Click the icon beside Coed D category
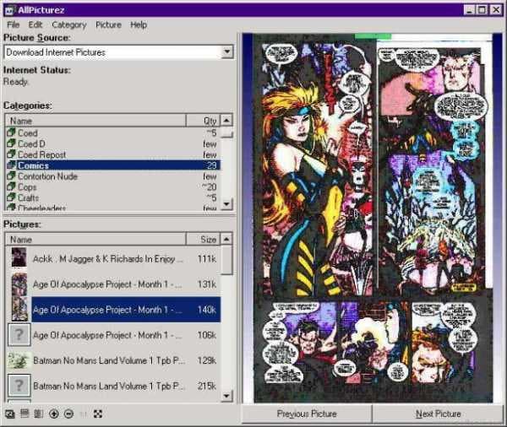 coord(11,143)
